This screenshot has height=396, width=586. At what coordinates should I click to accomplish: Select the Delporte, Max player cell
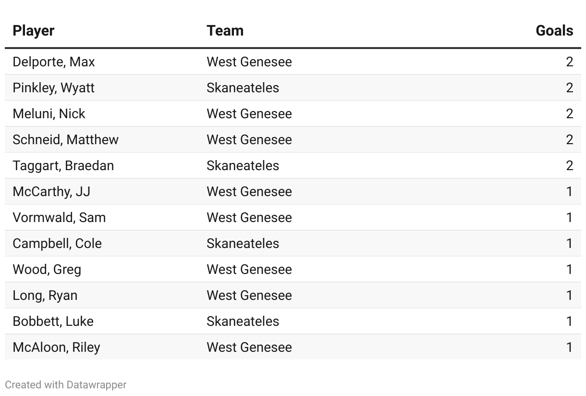[x=54, y=62]
